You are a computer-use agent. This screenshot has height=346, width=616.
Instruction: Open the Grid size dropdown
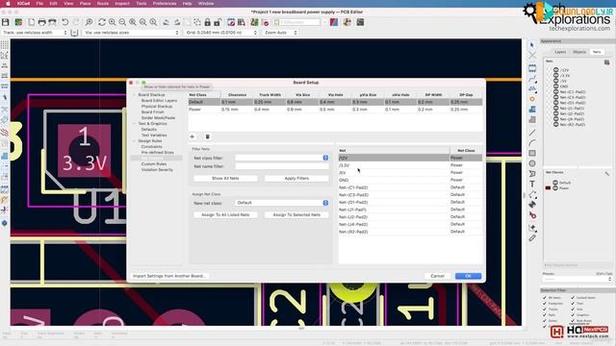[x=221, y=33]
